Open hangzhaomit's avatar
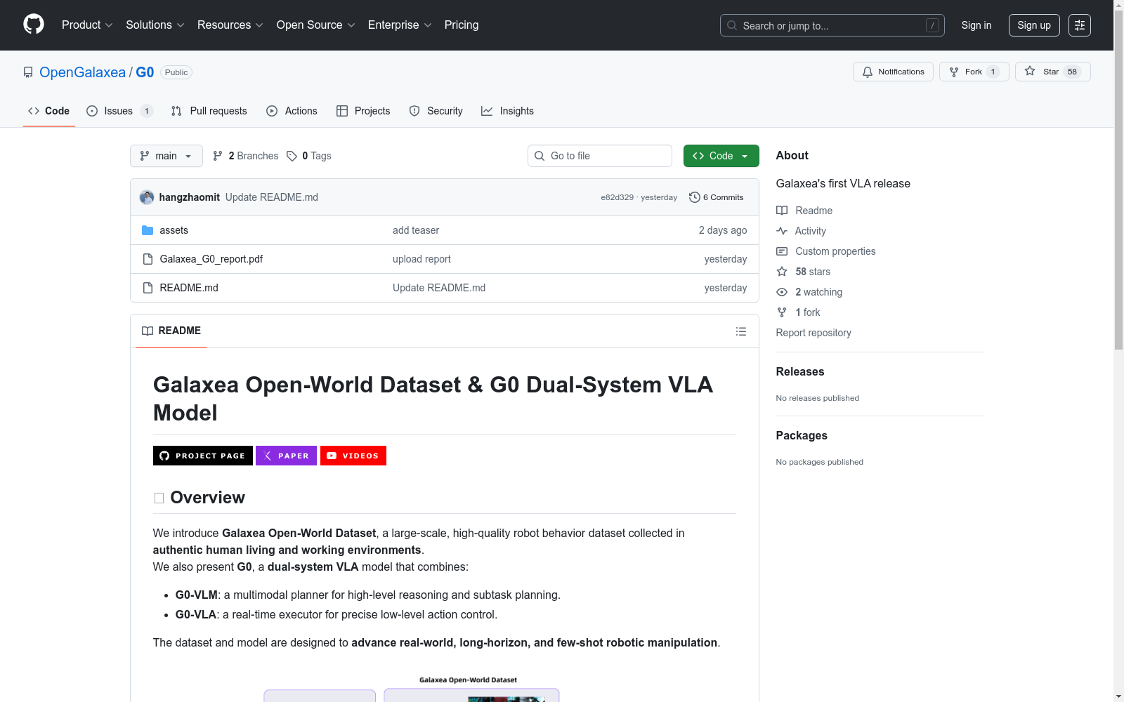Viewport: 1124px width, 702px height. click(x=147, y=197)
